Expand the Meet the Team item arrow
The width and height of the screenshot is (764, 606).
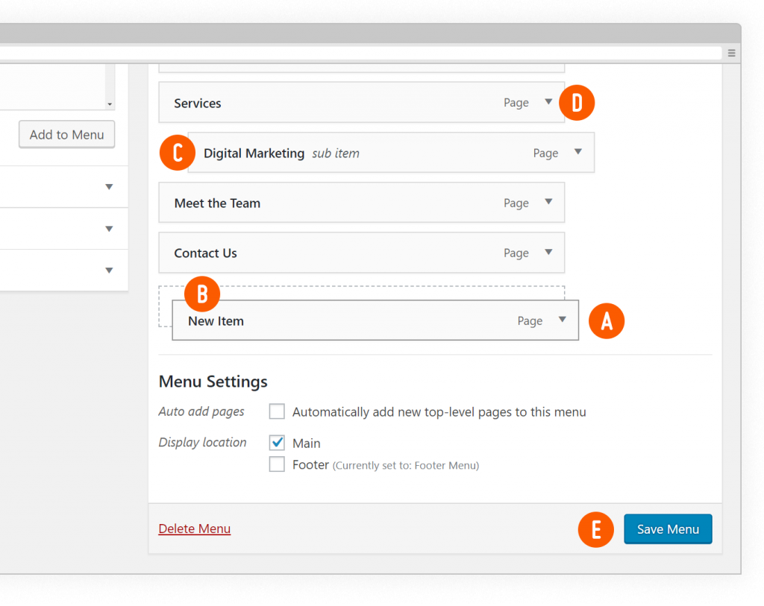tap(548, 202)
